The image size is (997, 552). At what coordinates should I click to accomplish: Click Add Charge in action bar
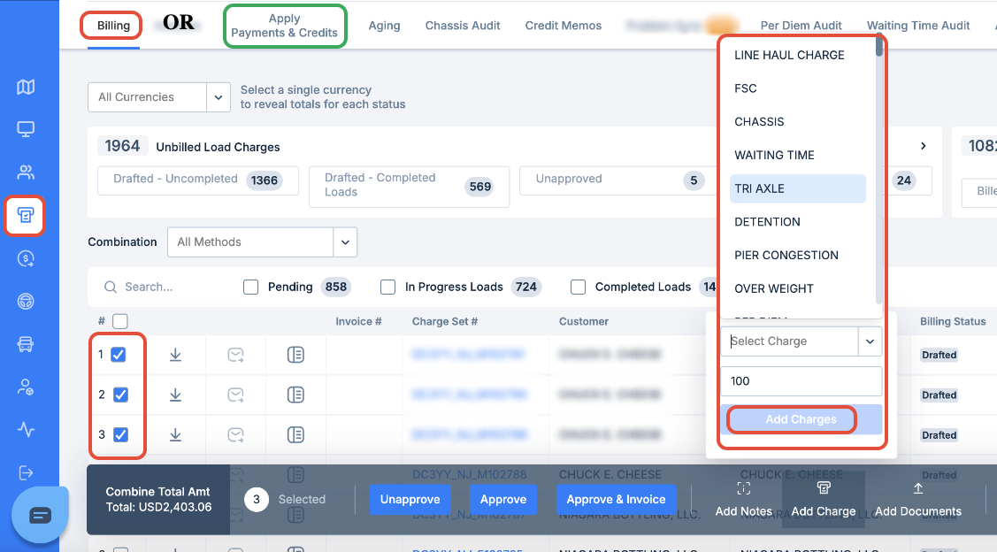pyautogui.click(x=823, y=500)
